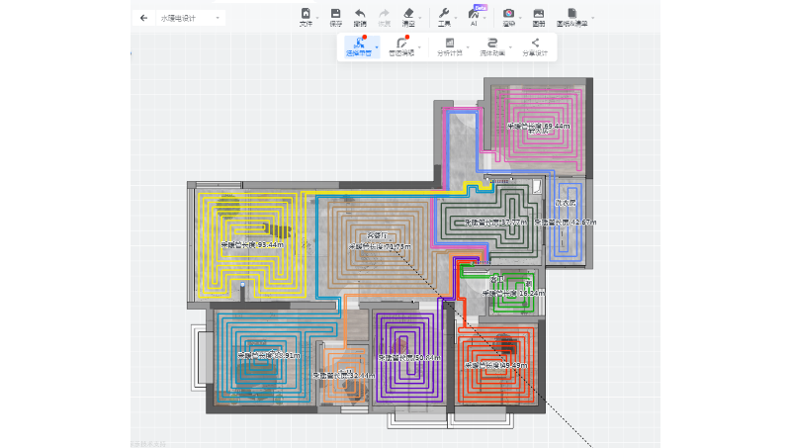791x448 pixels.
Task: Click the 保存 (Save) floppy disk icon
Action: (335, 17)
